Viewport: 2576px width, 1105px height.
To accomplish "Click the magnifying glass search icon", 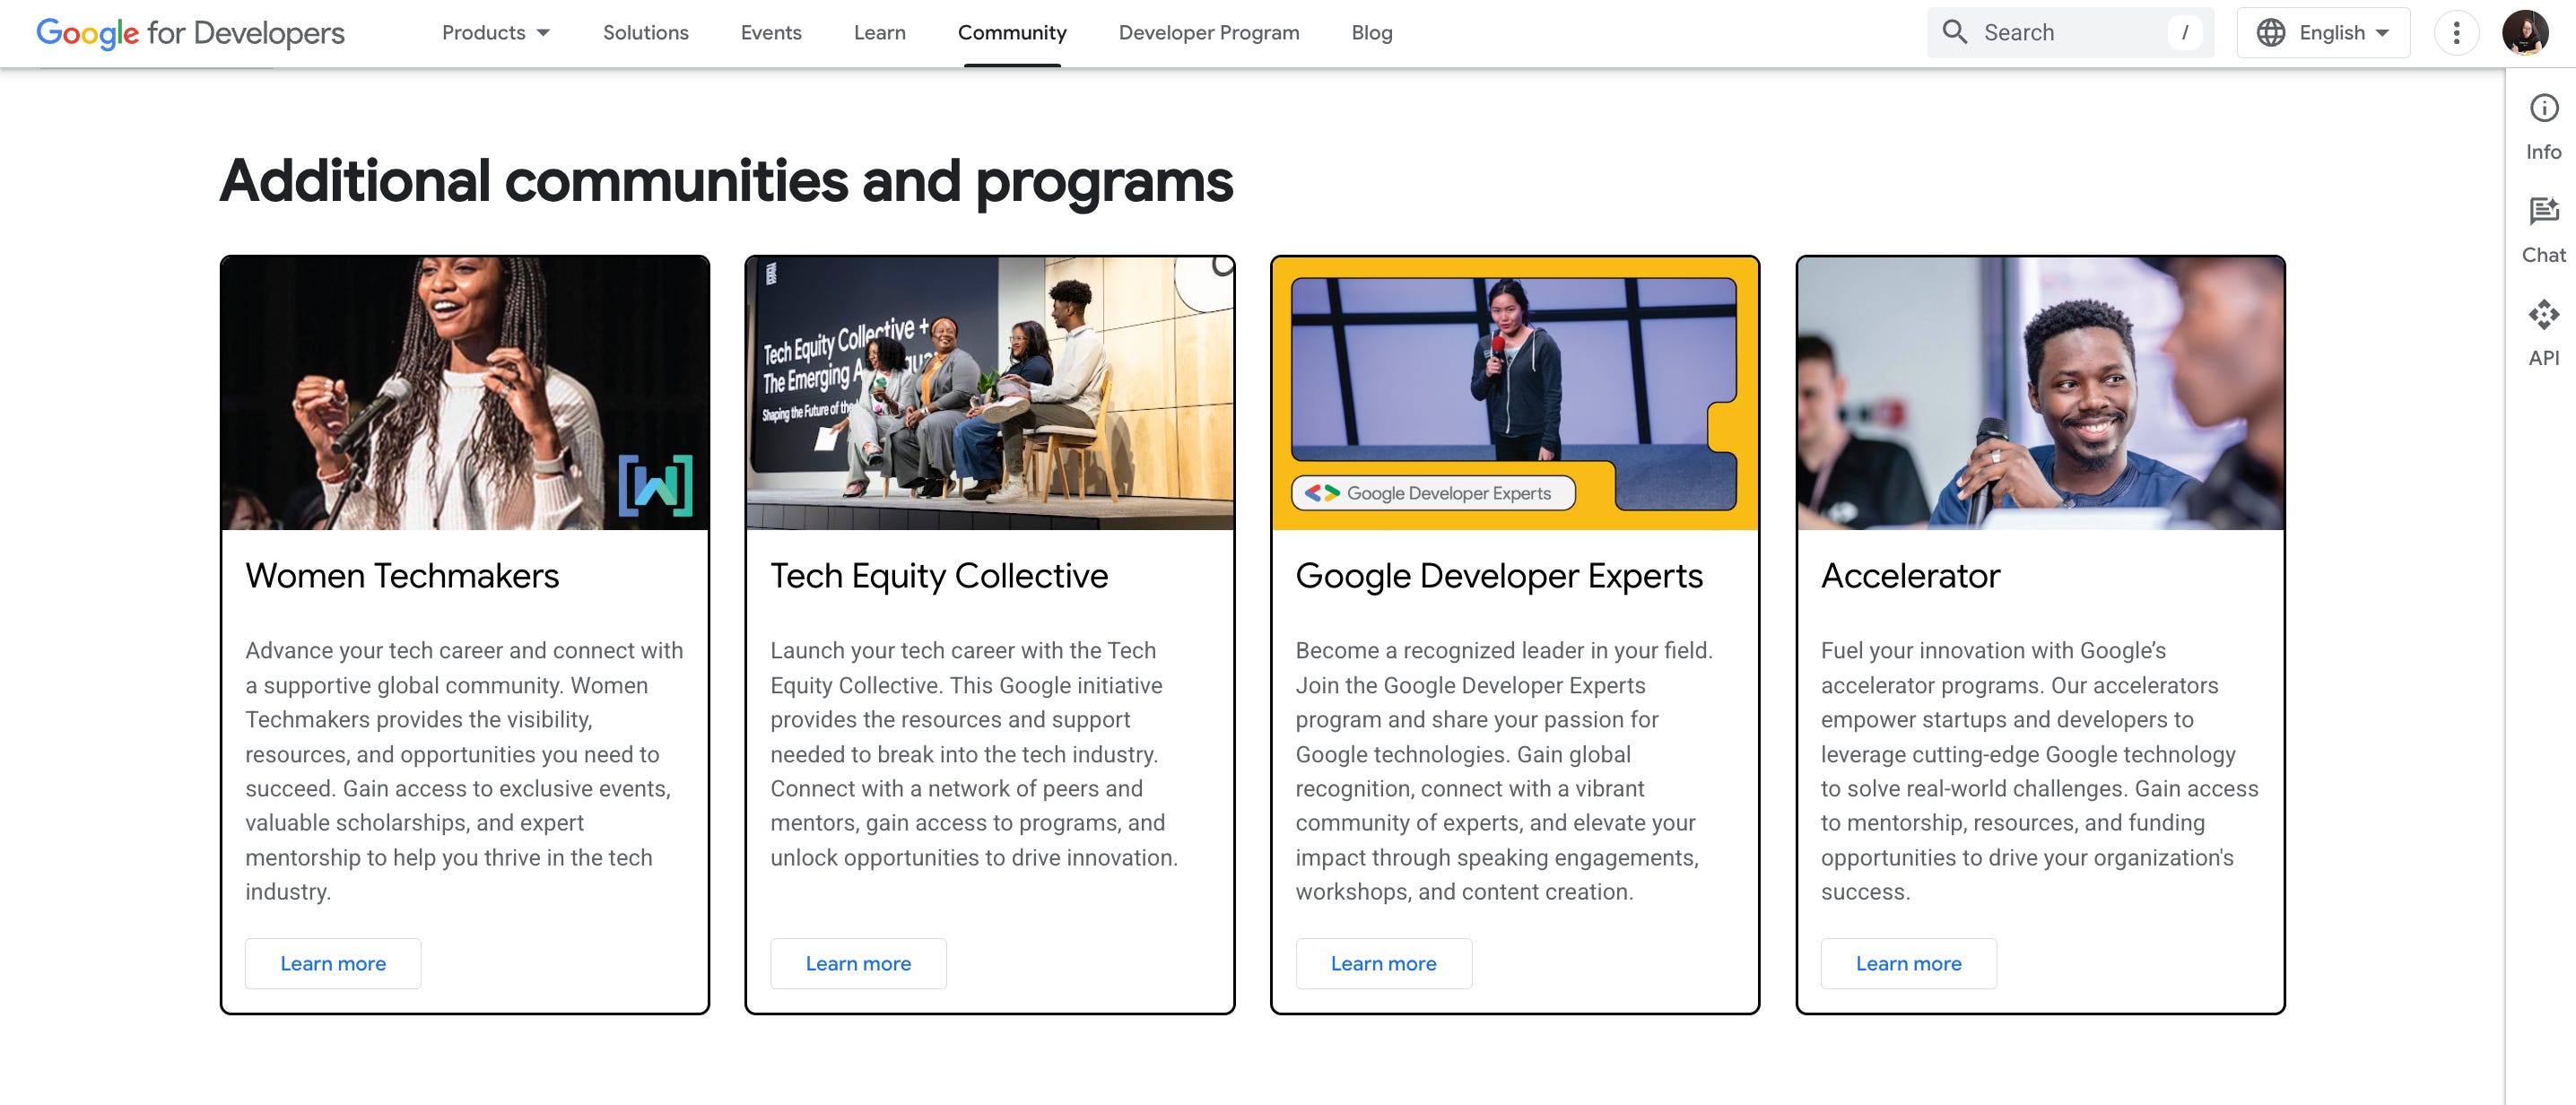I will [x=1954, y=33].
